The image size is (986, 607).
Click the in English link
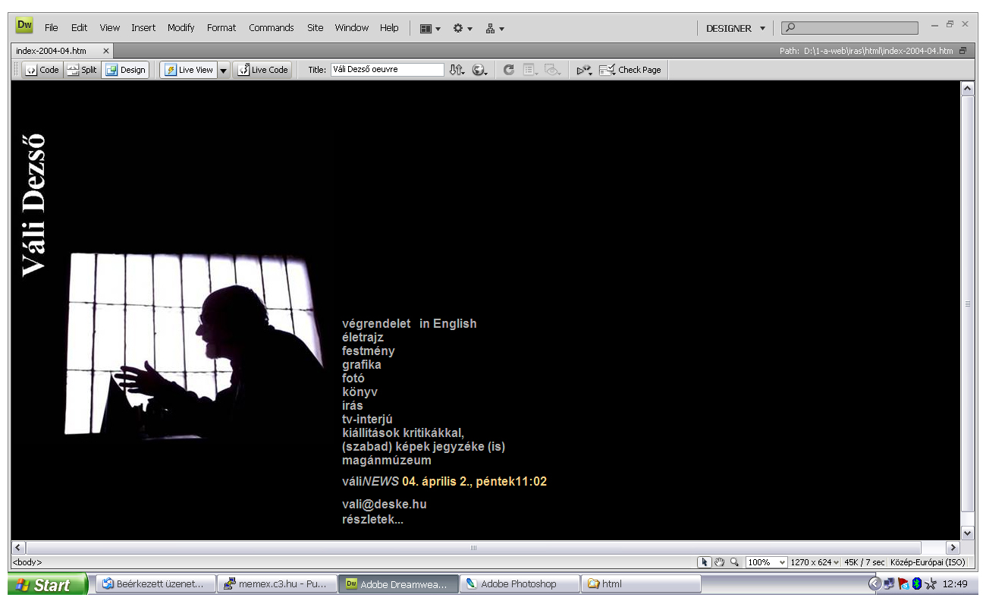tap(448, 324)
